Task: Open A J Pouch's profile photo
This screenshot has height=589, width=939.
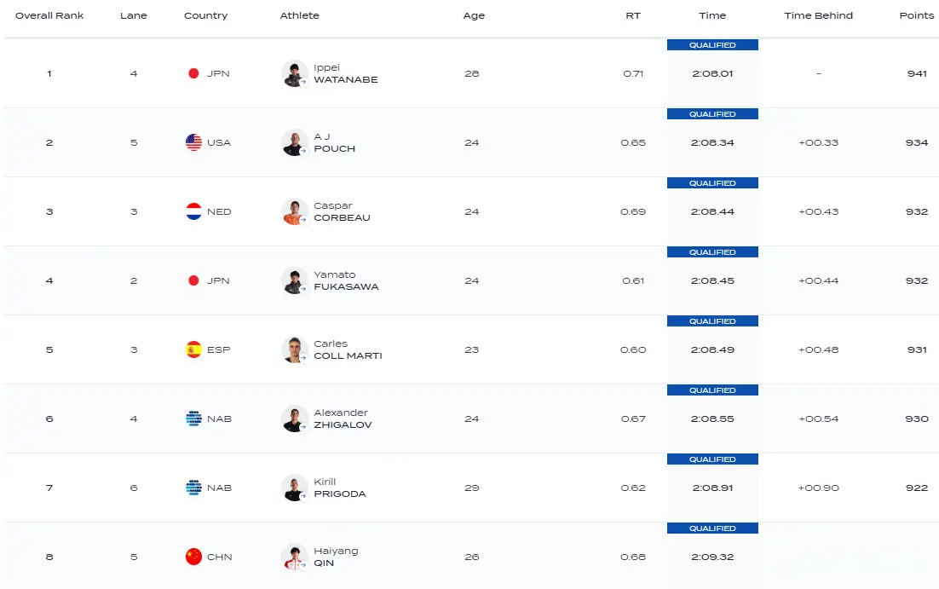Action: (294, 142)
